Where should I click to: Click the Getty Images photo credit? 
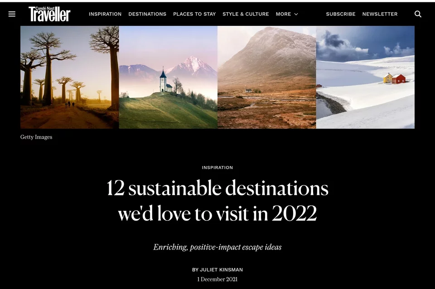tap(36, 137)
